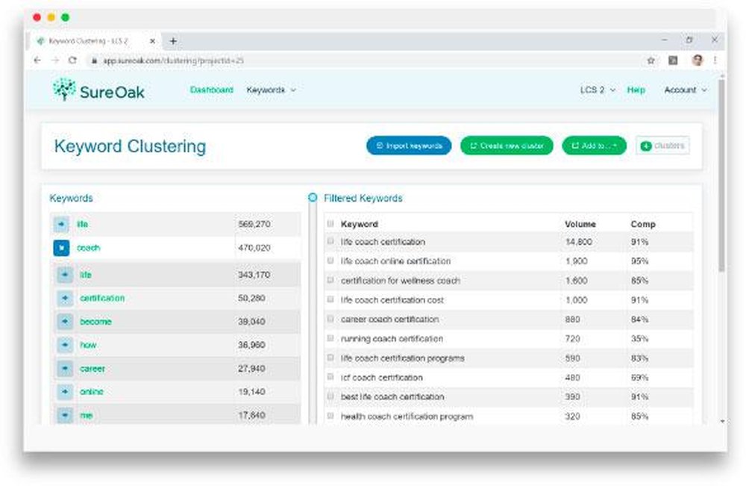Click the browser address bar URL
Image resolution: width=746 pixels, height=486 pixels.
[x=173, y=60]
